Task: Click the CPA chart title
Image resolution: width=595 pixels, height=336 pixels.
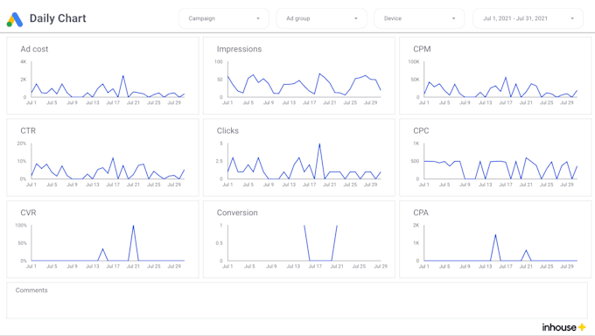Action: click(x=421, y=213)
